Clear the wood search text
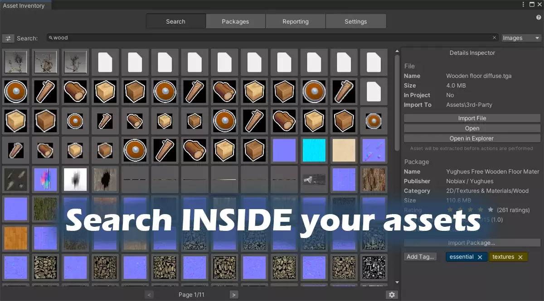This screenshot has height=301, width=544. coord(494,38)
